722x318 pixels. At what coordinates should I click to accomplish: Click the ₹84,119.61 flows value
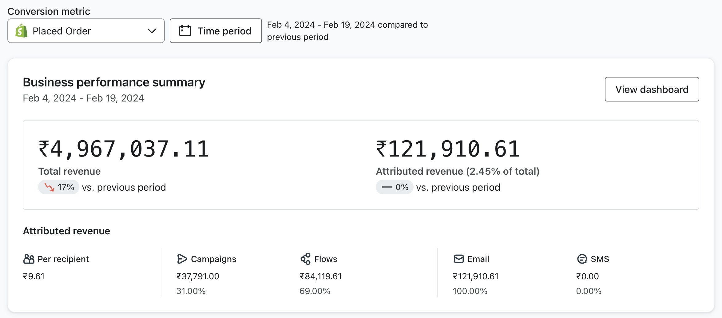click(321, 276)
